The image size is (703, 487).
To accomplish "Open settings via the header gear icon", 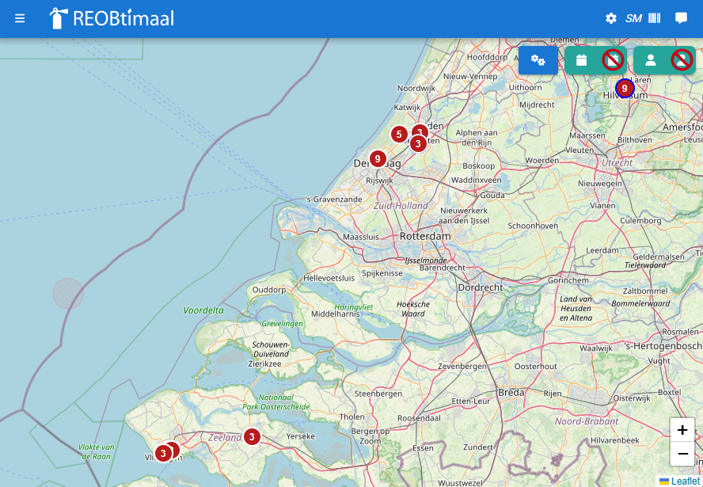I will [611, 18].
